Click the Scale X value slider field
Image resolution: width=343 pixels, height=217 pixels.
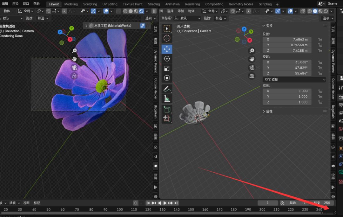[x=287, y=91]
